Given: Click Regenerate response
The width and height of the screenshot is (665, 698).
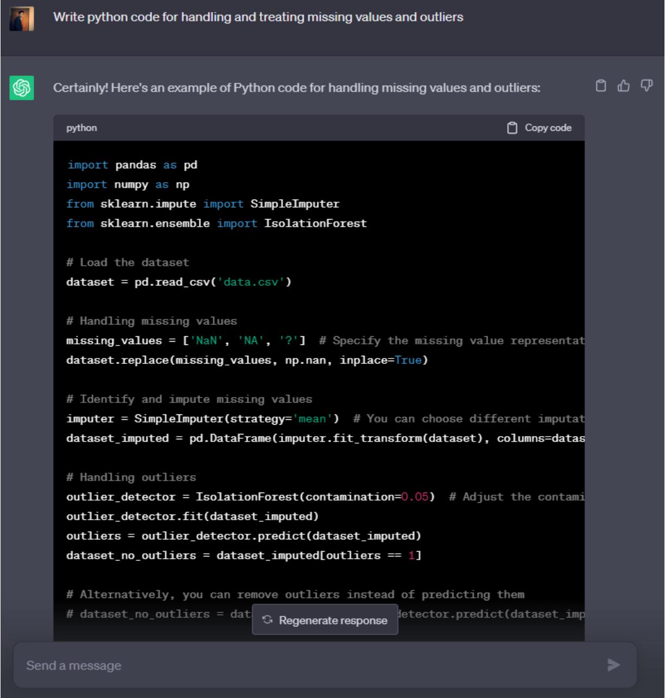Looking at the screenshot, I should tap(325, 620).
